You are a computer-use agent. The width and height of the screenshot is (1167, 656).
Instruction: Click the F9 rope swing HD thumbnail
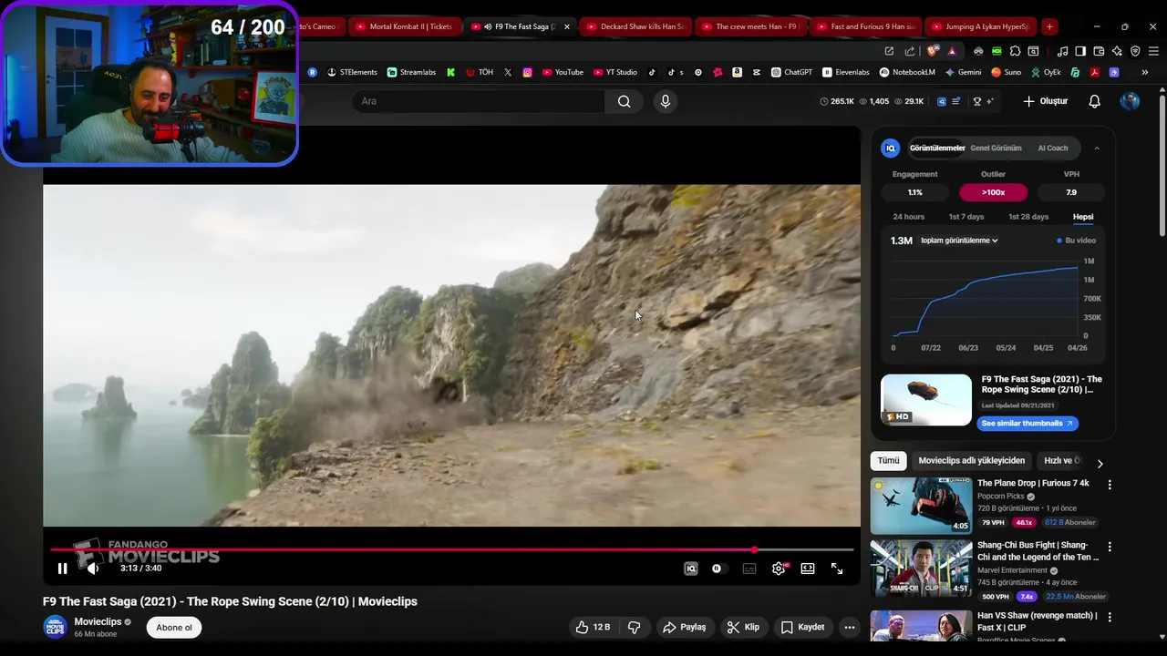pyautogui.click(x=926, y=400)
